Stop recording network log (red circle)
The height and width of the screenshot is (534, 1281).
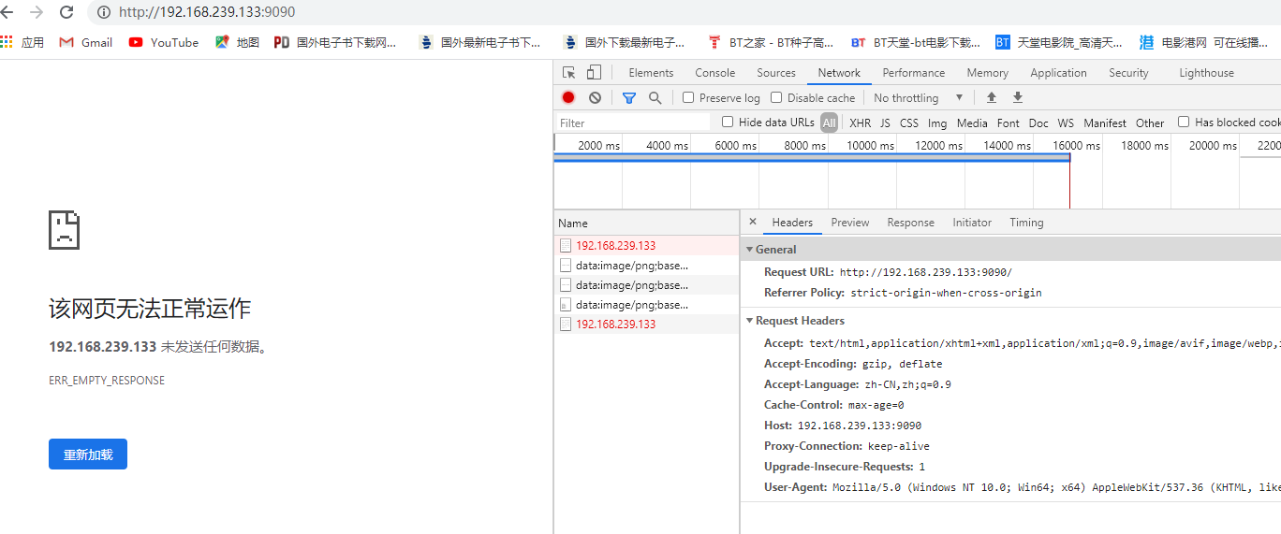pos(568,97)
